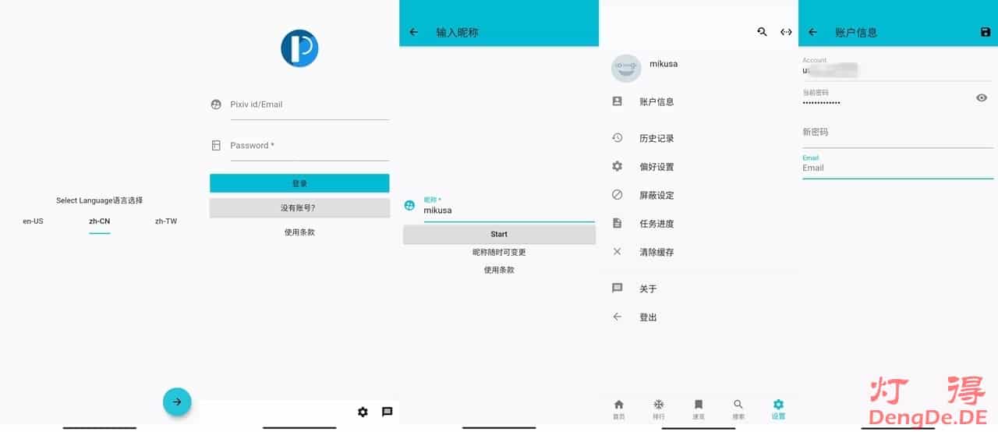Open chat bubble icon on login screen
This screenshot has height=432, width=998.
click(388, 412)
